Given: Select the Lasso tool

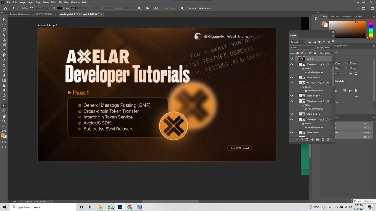Looking at the screenshot, I should click(4, 30).
